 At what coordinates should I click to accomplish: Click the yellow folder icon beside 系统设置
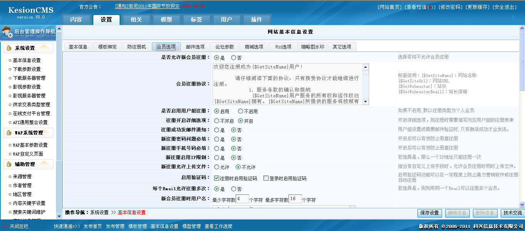[9, 48]
